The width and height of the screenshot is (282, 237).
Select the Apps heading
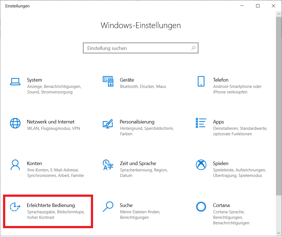coord(218,122)
